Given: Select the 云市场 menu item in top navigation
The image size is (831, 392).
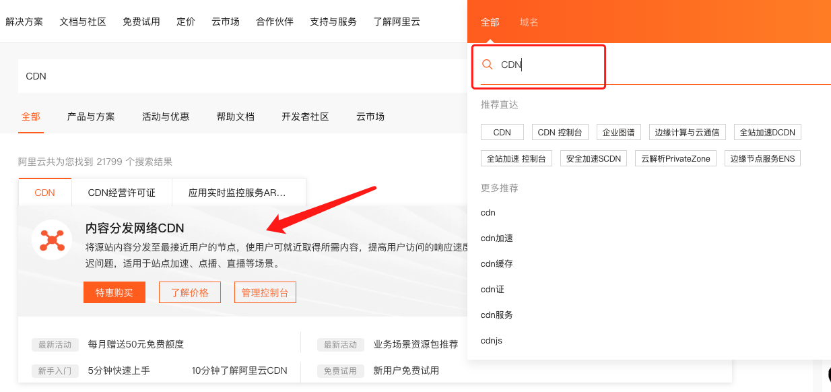Looking at the screenshot, I should (x=225, y=22).
